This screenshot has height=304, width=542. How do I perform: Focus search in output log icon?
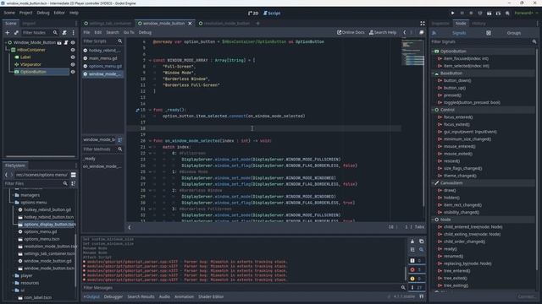tap(422, 250)
